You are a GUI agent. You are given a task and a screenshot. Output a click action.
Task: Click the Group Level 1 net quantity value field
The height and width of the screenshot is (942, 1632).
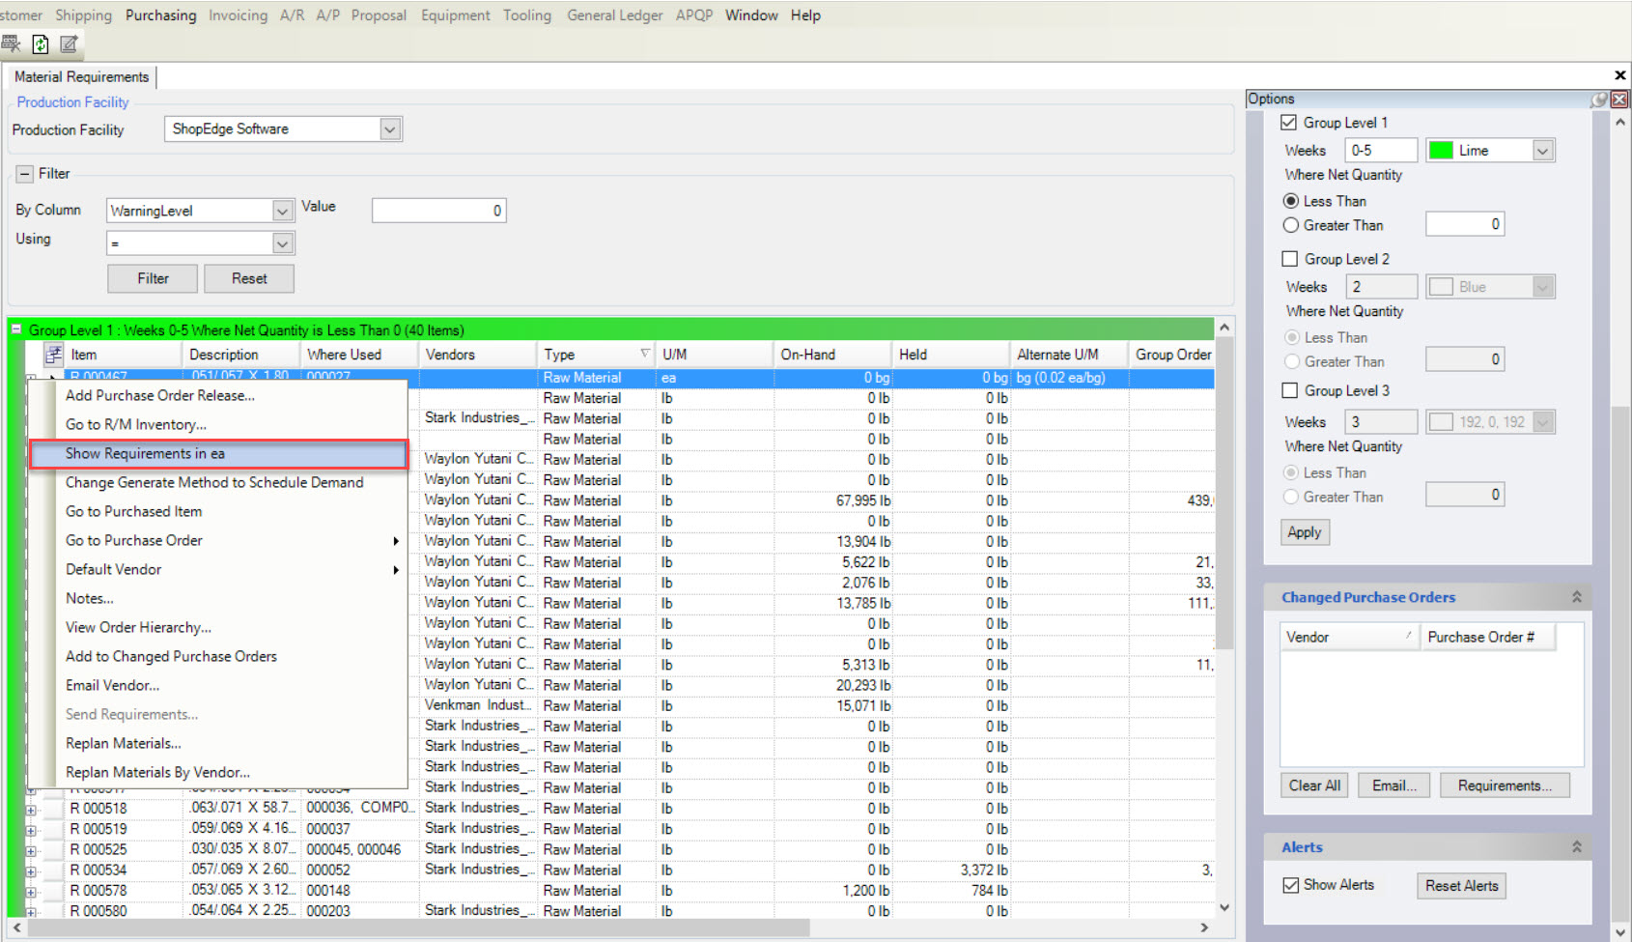tap(1465, 224)
